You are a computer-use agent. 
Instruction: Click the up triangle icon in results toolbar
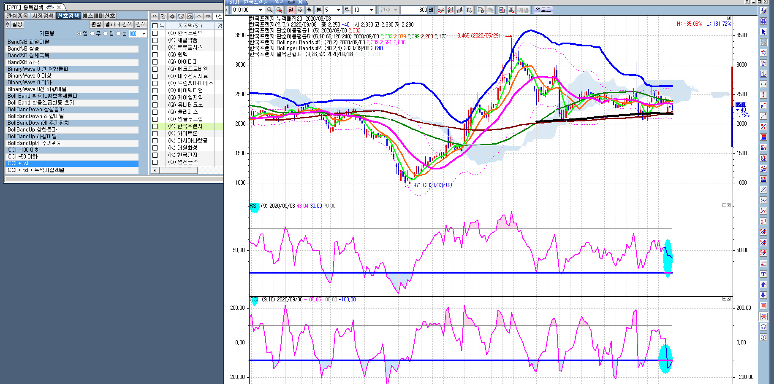199,16
